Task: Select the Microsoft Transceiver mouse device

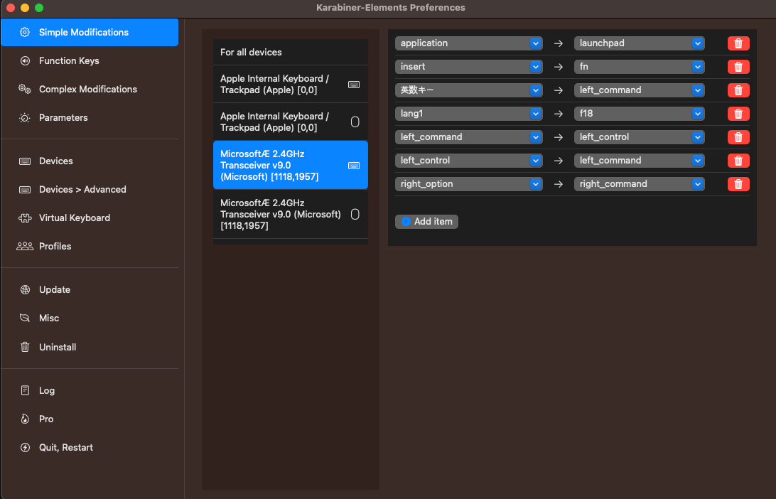Action: click(x=290, y=214)
